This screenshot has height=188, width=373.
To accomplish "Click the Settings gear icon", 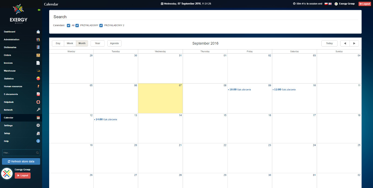I will [38, 125].
